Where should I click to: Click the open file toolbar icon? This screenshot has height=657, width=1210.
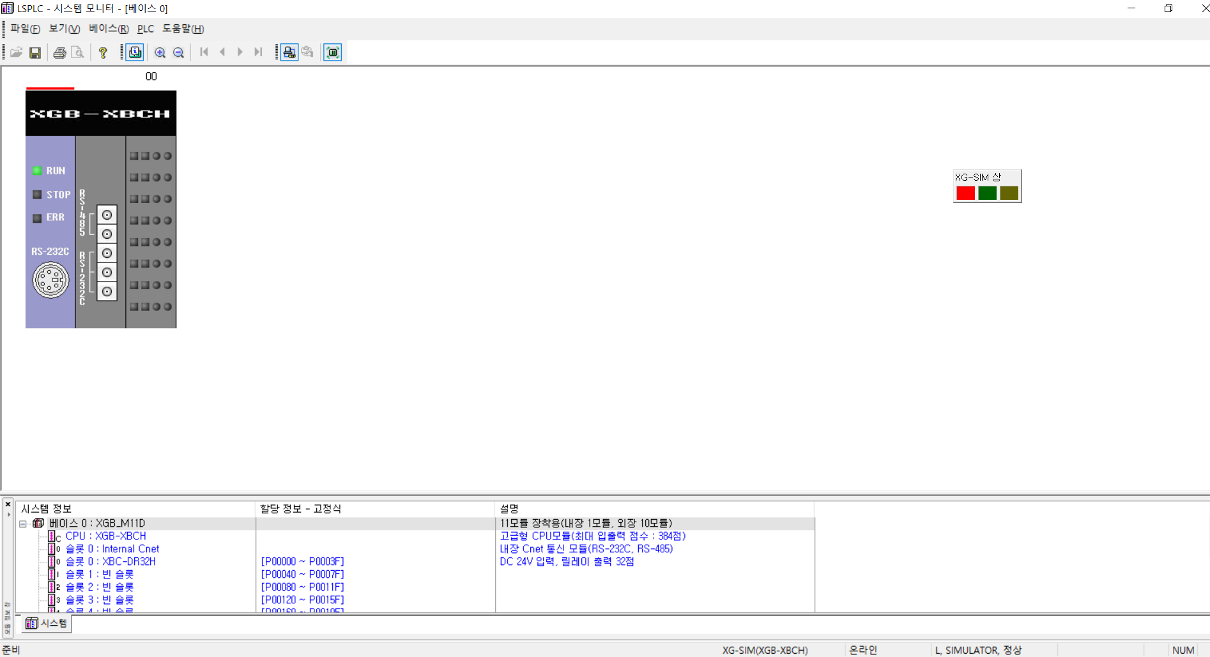[x=17, y=52]
